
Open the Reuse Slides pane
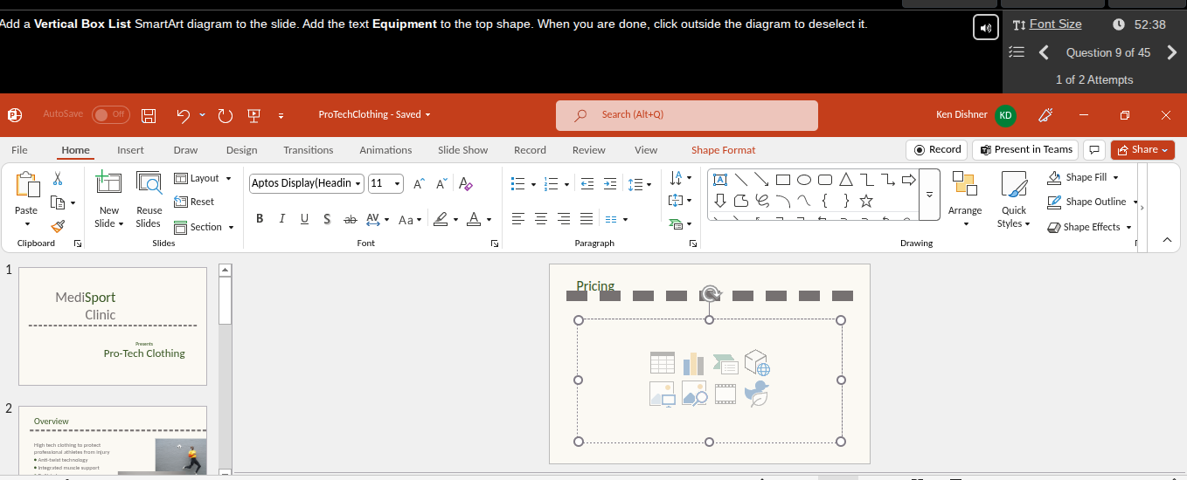[149, 200]
